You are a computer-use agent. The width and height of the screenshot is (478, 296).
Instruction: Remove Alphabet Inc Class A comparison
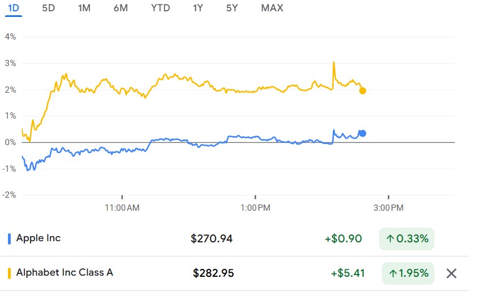pos(451,273)
